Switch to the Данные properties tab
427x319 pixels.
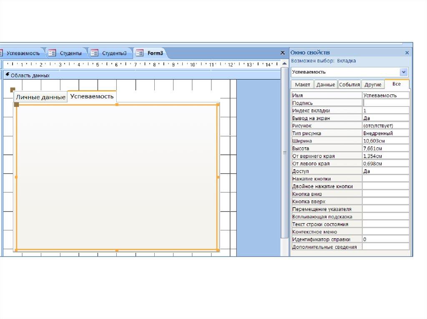(325, 84)
